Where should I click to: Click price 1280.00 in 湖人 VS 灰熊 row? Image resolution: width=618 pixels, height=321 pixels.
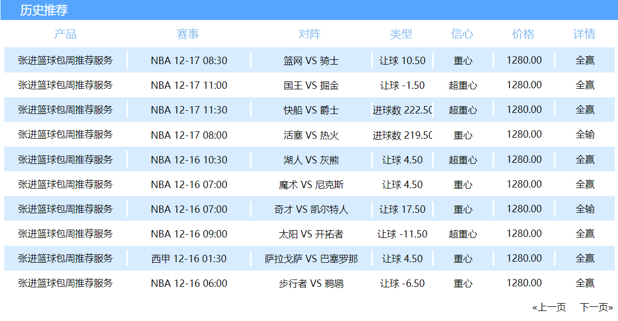click(524, 159)
